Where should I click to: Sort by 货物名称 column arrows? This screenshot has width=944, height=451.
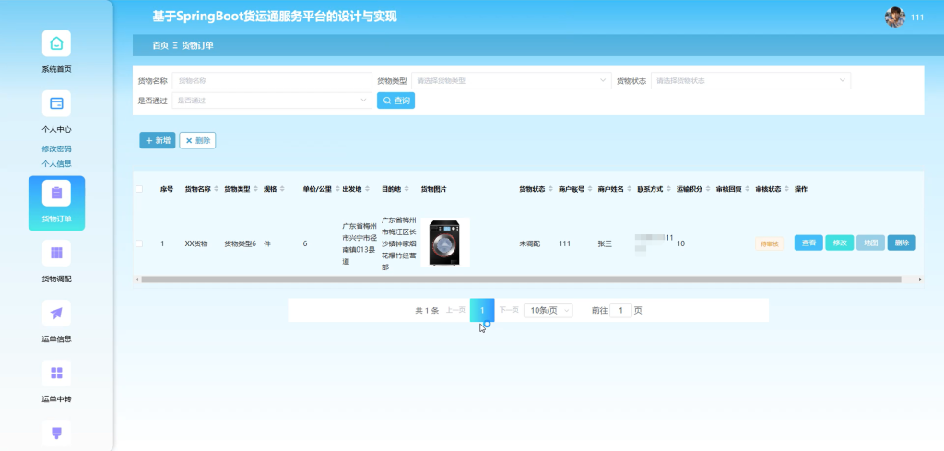click(x=216, y=189)
